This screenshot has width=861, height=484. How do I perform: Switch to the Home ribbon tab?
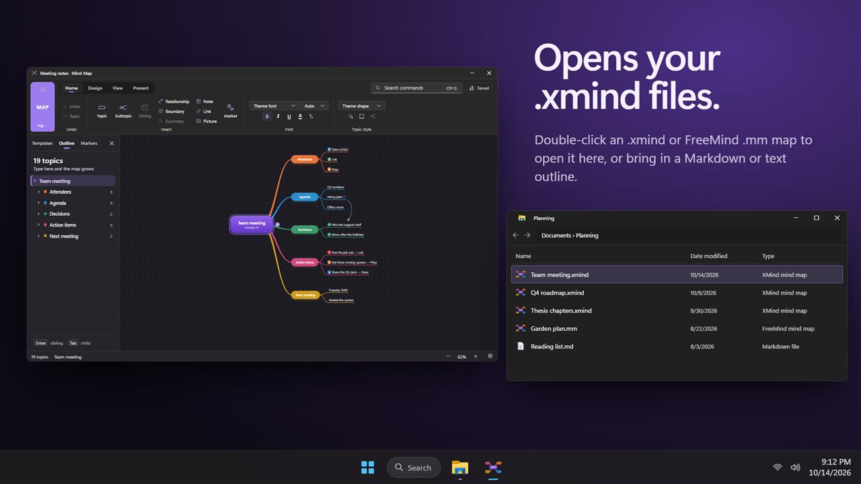coord(71,88)
